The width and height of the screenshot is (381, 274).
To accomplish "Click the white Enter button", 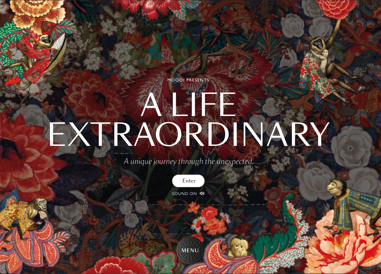I will (x=188, y=181).
